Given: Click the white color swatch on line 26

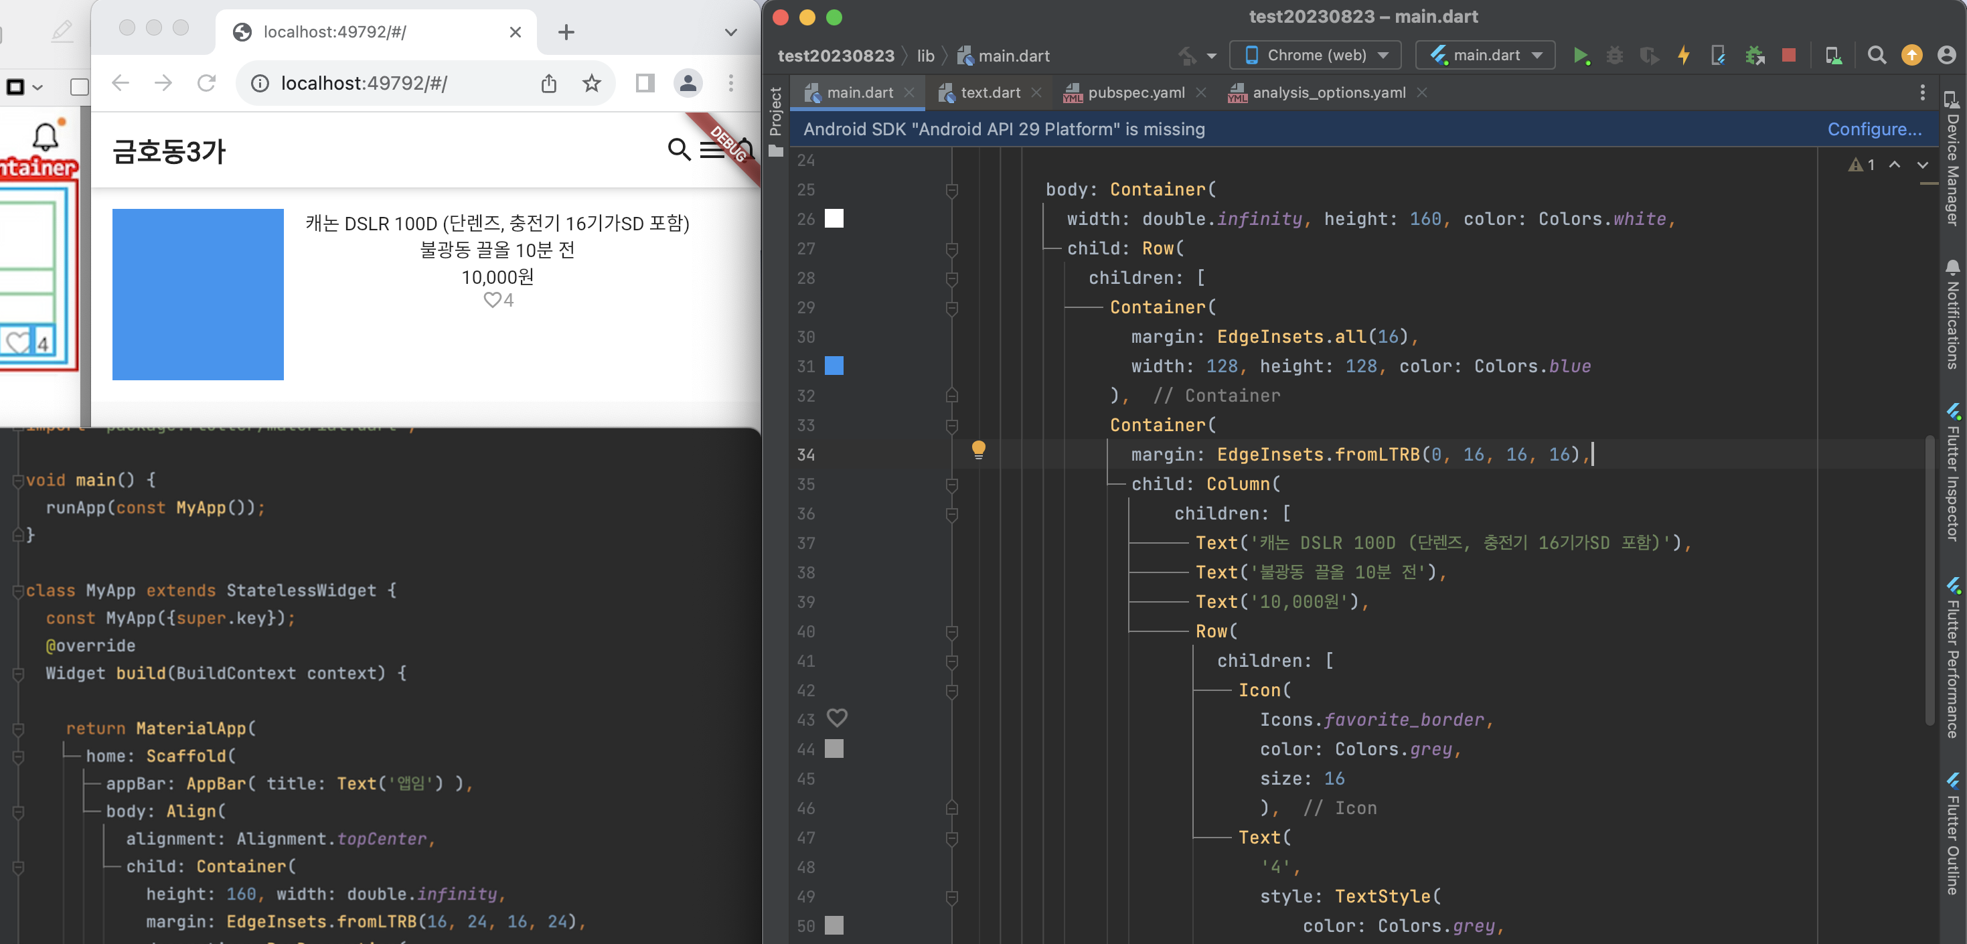Looking at the screenshot, I should pyautogui.click(x=835, y=218).
